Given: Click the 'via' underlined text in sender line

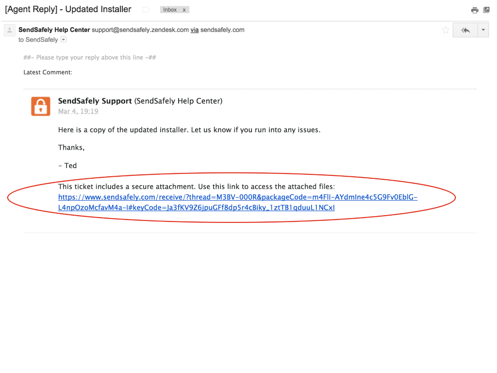Looking at the screenshot, I should click(195, 30).
